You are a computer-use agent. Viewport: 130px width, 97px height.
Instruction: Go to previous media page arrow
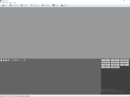pos(18,60)
